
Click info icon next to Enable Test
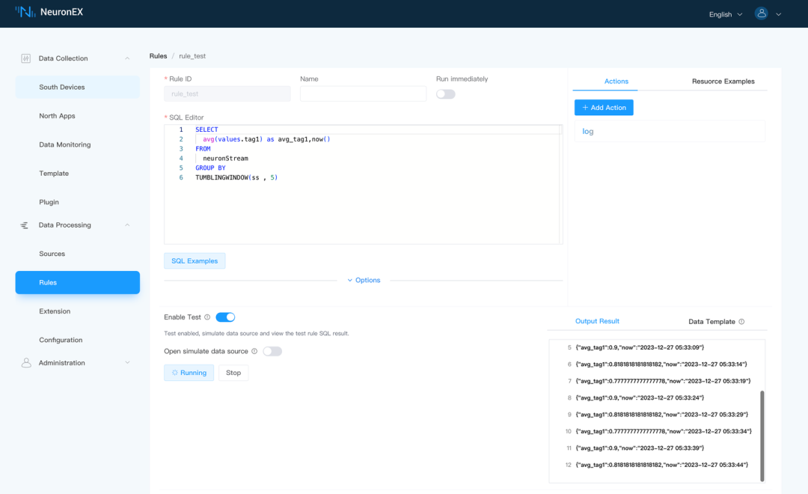point(207,317)
